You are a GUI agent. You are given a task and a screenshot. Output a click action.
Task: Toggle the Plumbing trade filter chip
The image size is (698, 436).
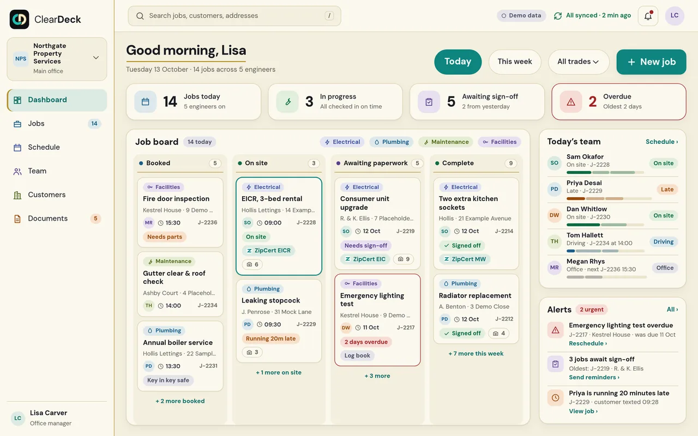click(391, 142)
